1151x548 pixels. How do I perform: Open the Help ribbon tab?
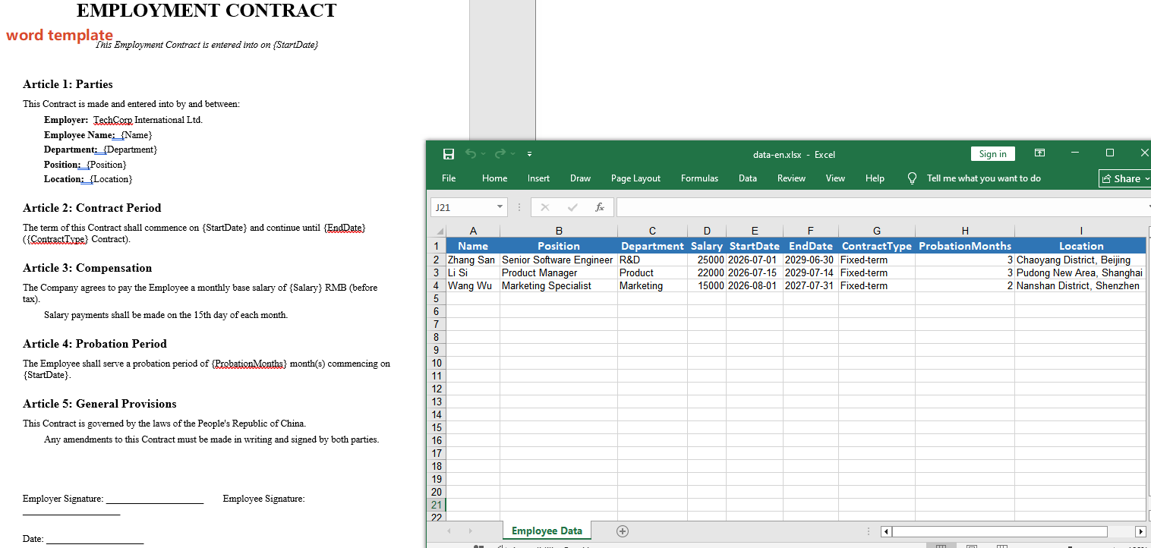[875, 178]
